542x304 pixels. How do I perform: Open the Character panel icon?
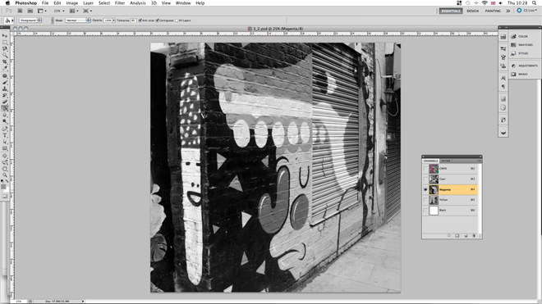(503, 78)
